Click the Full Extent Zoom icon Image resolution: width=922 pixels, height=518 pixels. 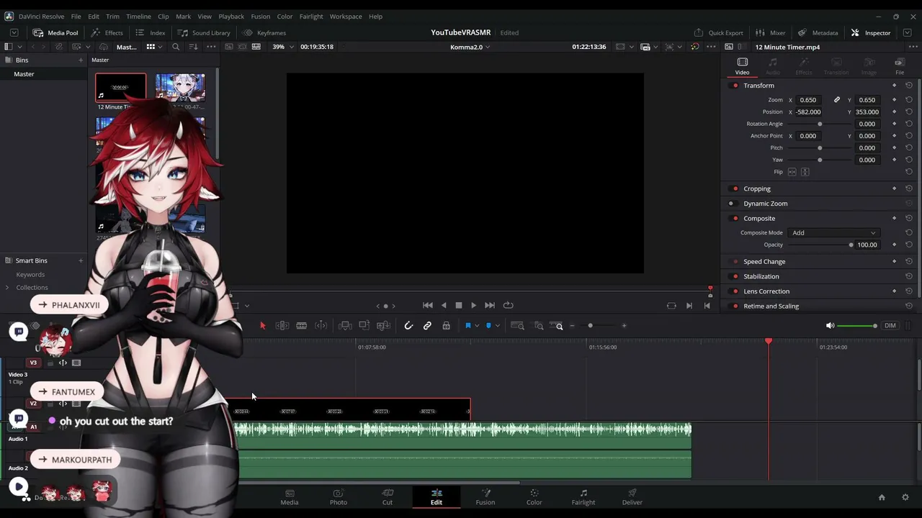pyautogui.click(x=517, y=326)
